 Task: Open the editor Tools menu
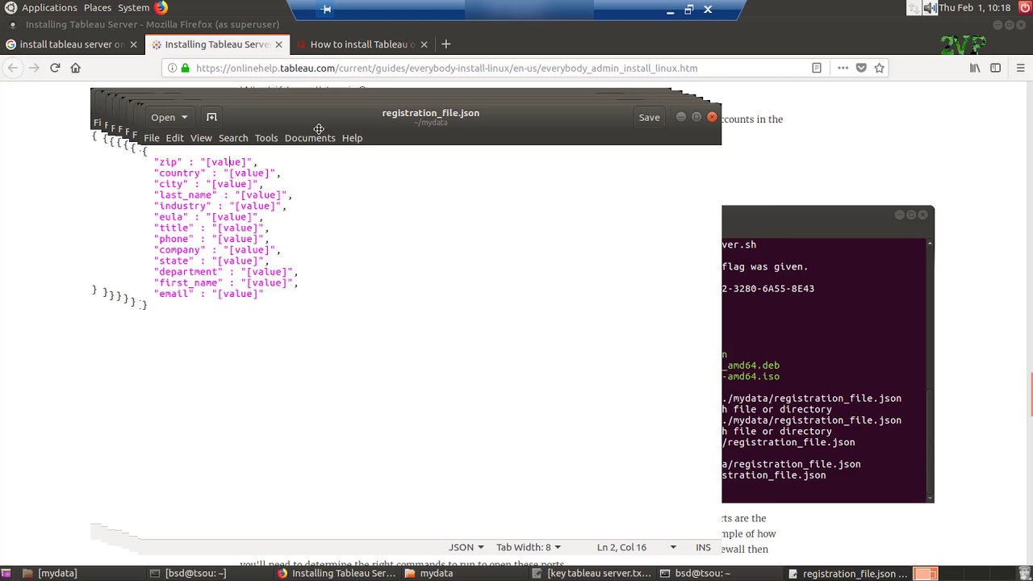point(266,138)
